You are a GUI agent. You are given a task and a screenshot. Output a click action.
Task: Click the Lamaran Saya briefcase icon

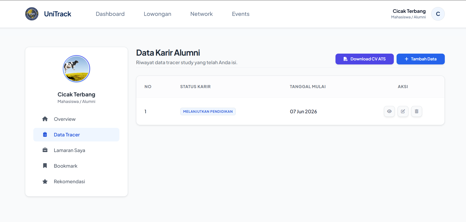pos(45,150)
